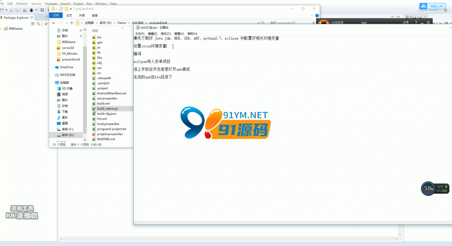Click 名称 column header to sort
452x246 pixels.
(95, 30)
